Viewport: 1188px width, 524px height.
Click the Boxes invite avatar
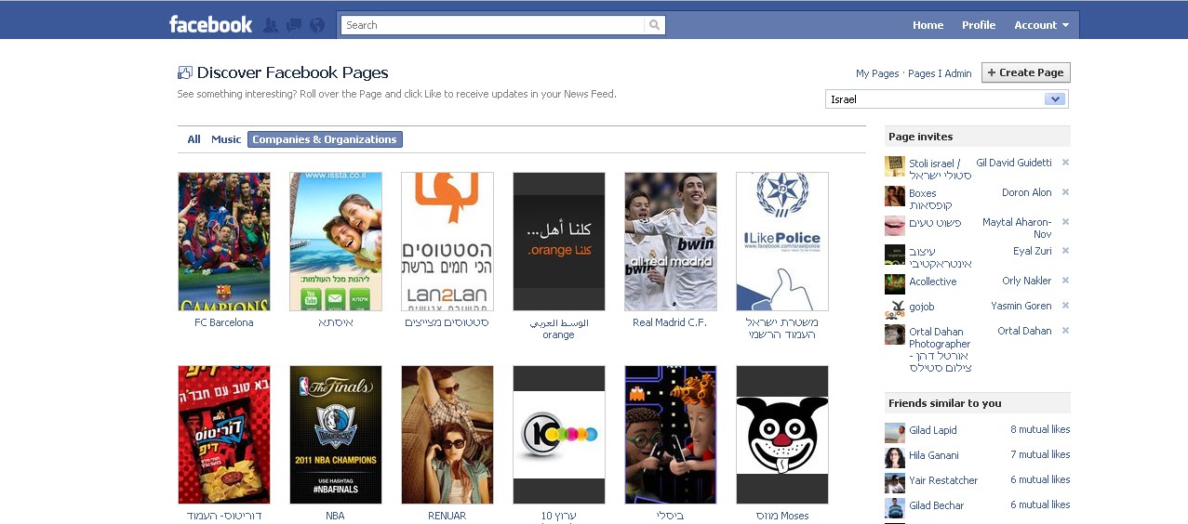(895, 196)
